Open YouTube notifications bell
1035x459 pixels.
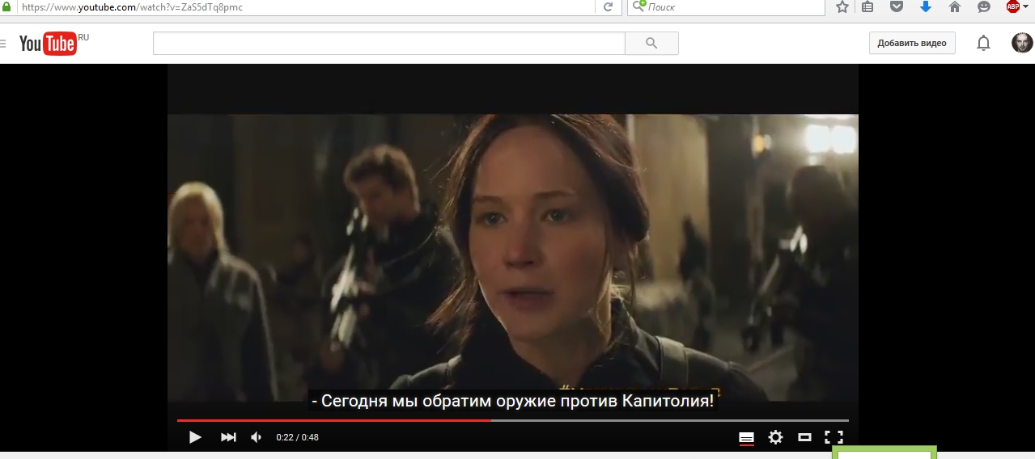983,44
